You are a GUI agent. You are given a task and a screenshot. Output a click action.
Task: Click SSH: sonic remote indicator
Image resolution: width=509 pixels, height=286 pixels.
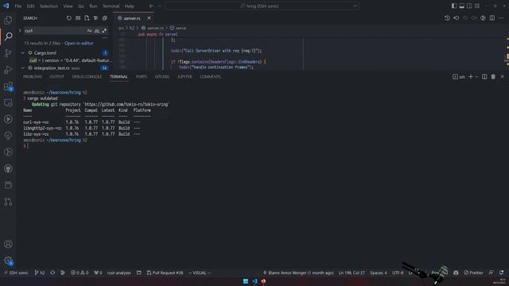coord(16,272)
